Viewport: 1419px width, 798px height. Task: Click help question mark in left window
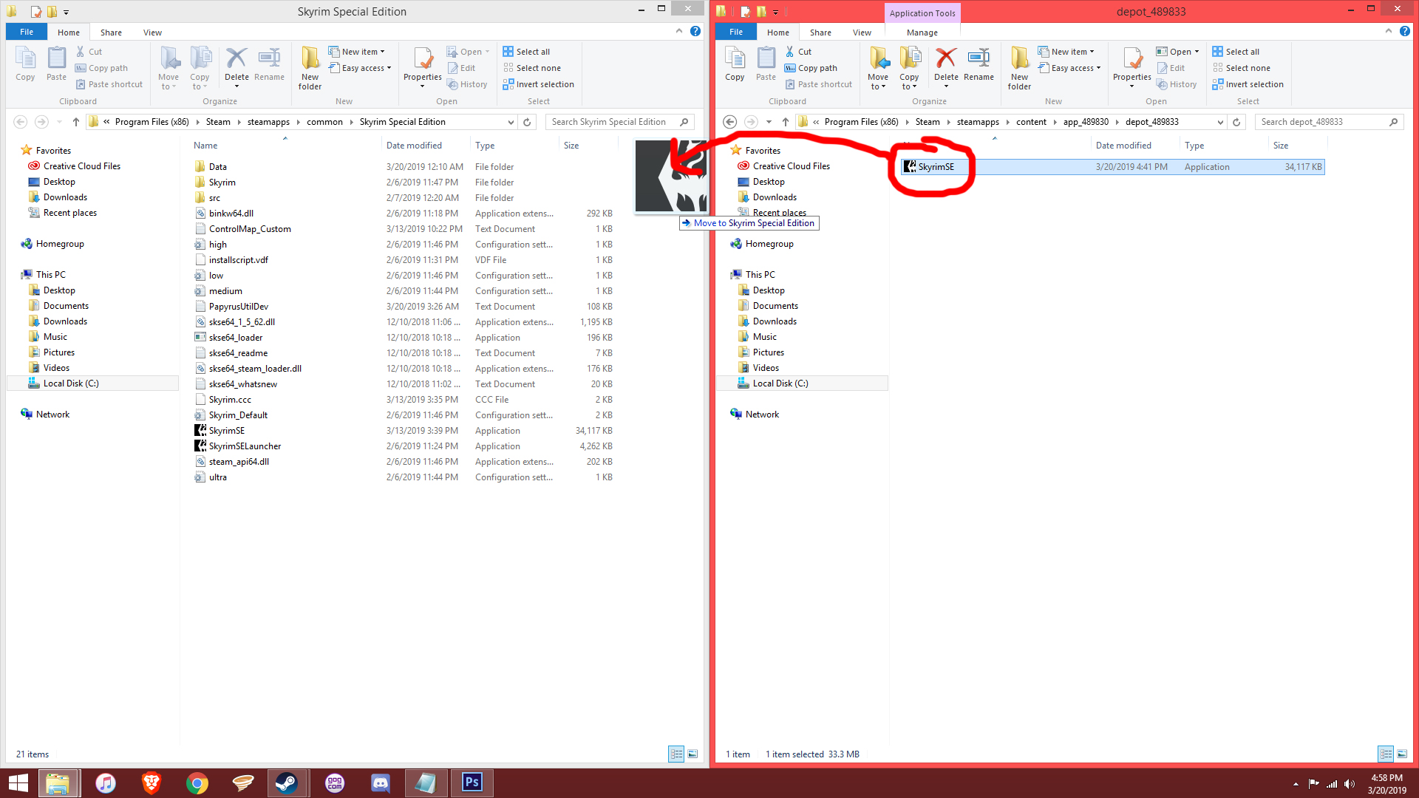[x=695, y=31]
